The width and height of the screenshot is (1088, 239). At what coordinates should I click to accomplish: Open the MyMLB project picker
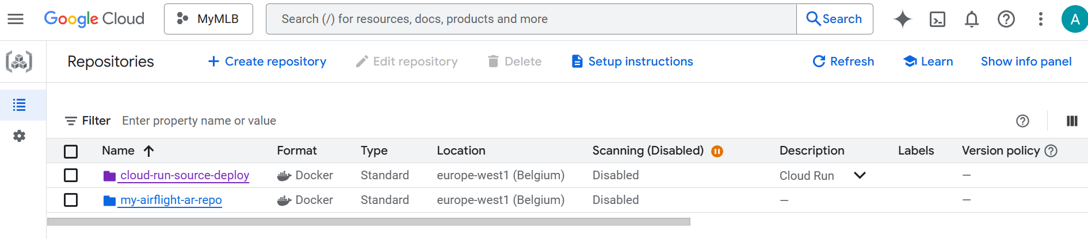tap(208, 19)
